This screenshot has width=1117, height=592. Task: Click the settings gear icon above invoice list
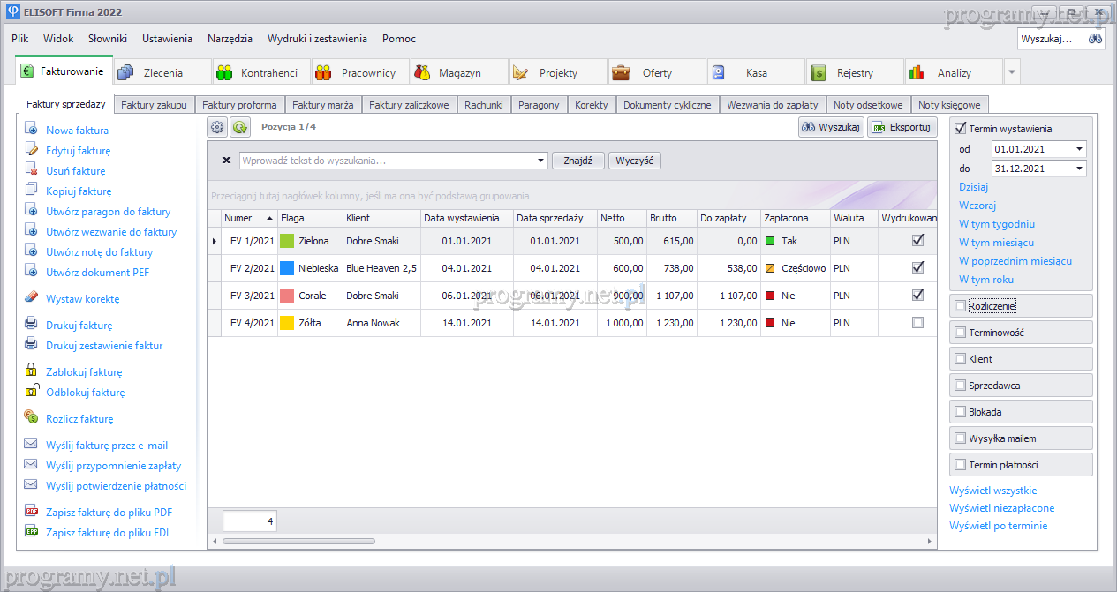click(218, 127)
